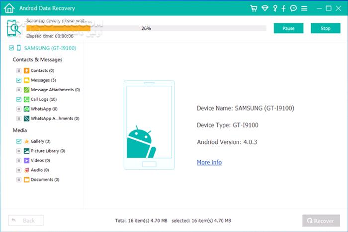This screenshot has width=348, height=232.
Task: Click the home icon in title bar
Action: coord(8,8)
